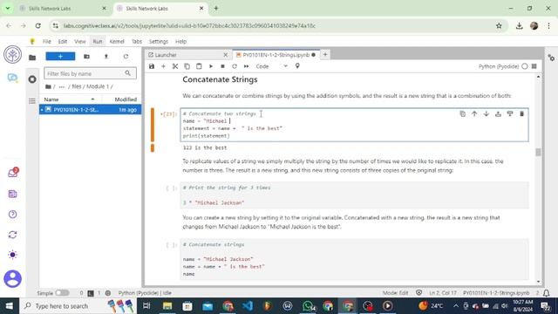Open the running terminals and kernels sidebar icon

(x=32, y=79)
